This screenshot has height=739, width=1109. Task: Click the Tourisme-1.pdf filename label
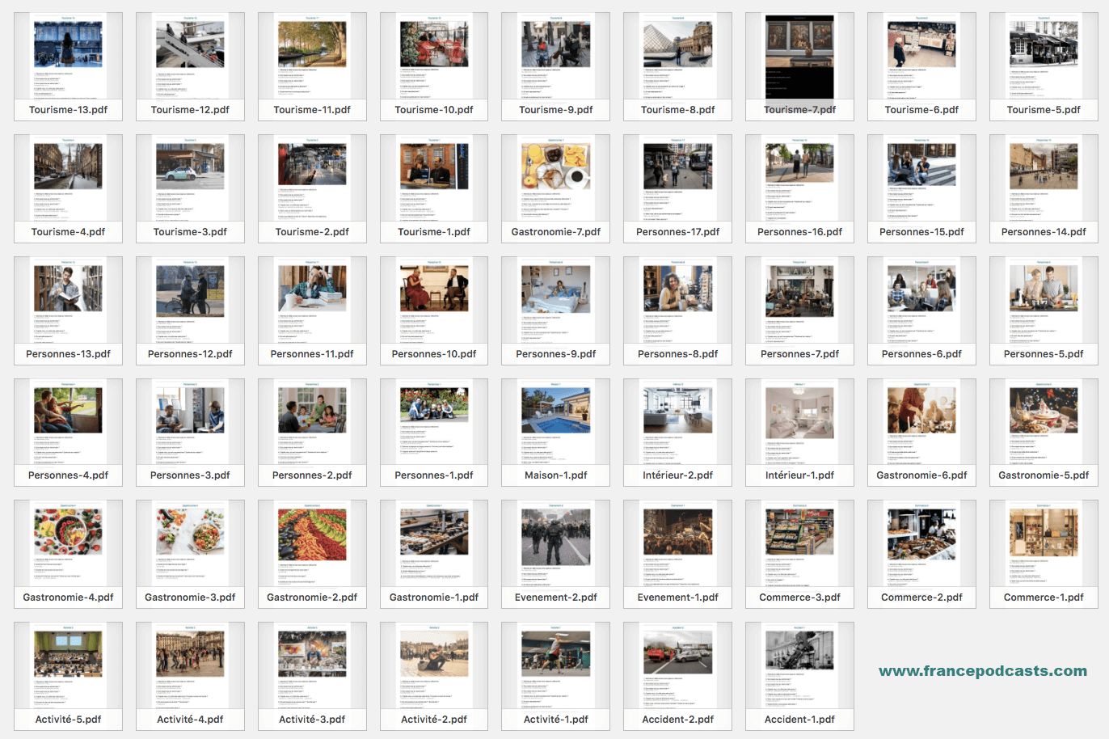[434, 232]
